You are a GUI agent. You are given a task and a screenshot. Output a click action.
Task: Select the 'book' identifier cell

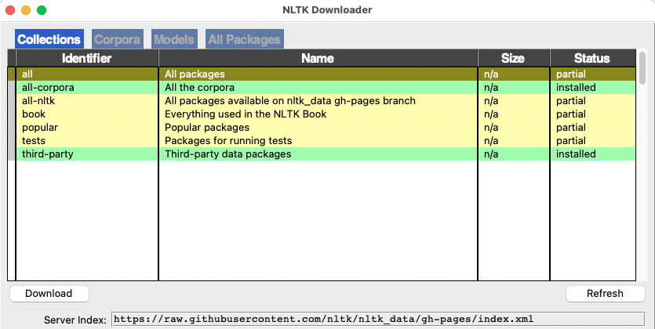pyautogui.click(x=87, y=114)
